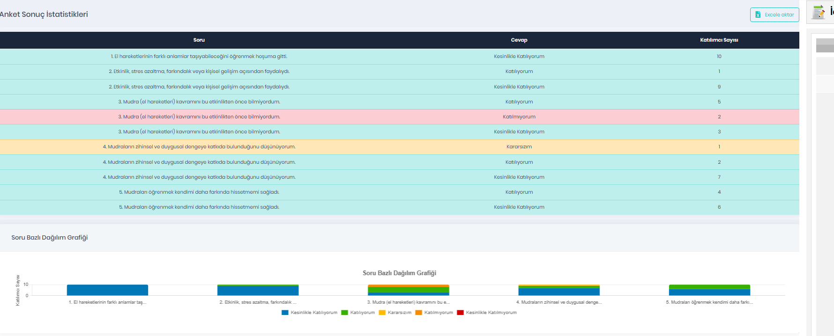The width and height of the screenshot is (834, 336).
Task: Select the yellow Kararsızım row for question 4
Action: coord(399,147)
